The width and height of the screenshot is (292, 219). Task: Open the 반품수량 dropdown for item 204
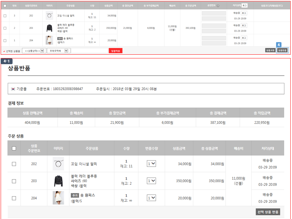coord(151,198)
